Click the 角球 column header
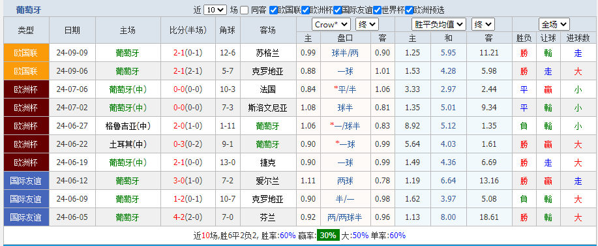 pos(228,30)
